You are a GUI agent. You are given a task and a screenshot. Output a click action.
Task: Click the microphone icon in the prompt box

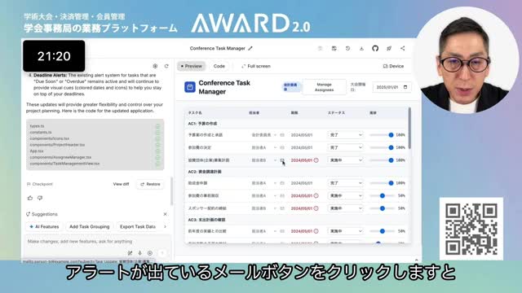click(x=139, y=253)
